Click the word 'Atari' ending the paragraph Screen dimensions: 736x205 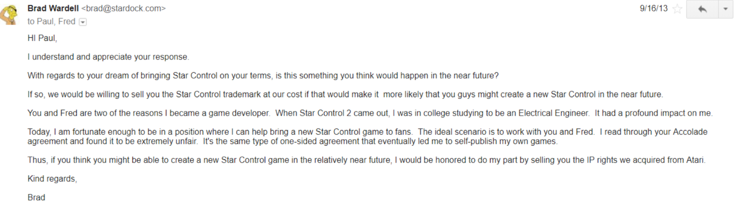click(x=695, y=160)
